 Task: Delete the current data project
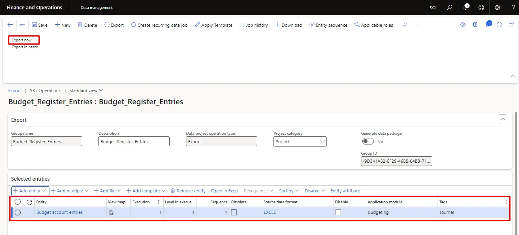point(87,25)
